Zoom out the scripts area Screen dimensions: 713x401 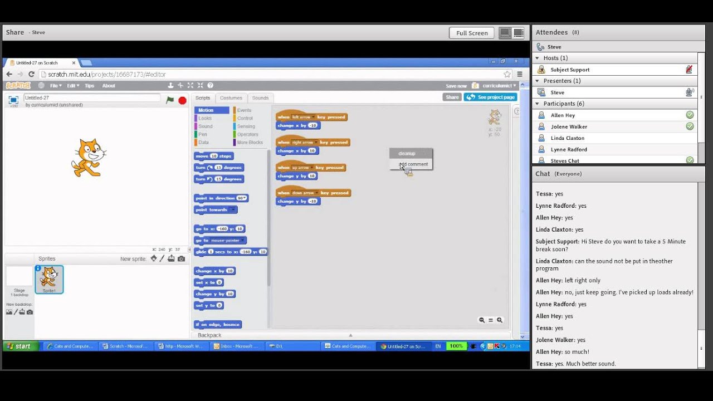pos(482,320)
